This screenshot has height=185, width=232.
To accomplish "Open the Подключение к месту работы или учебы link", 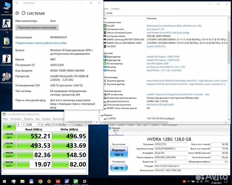I will click(41, 43).
